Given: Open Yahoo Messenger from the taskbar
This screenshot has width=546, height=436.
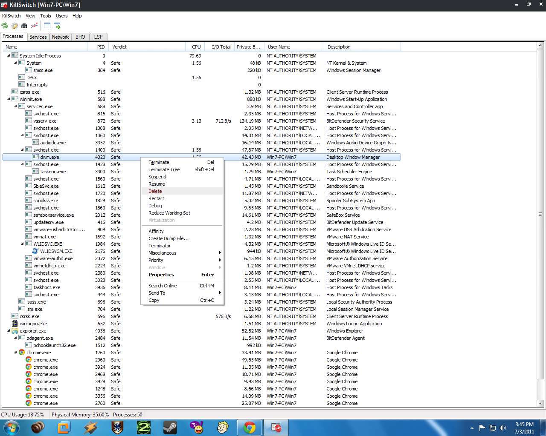Looking at the screenshot, I should click(x=197, y=427).
